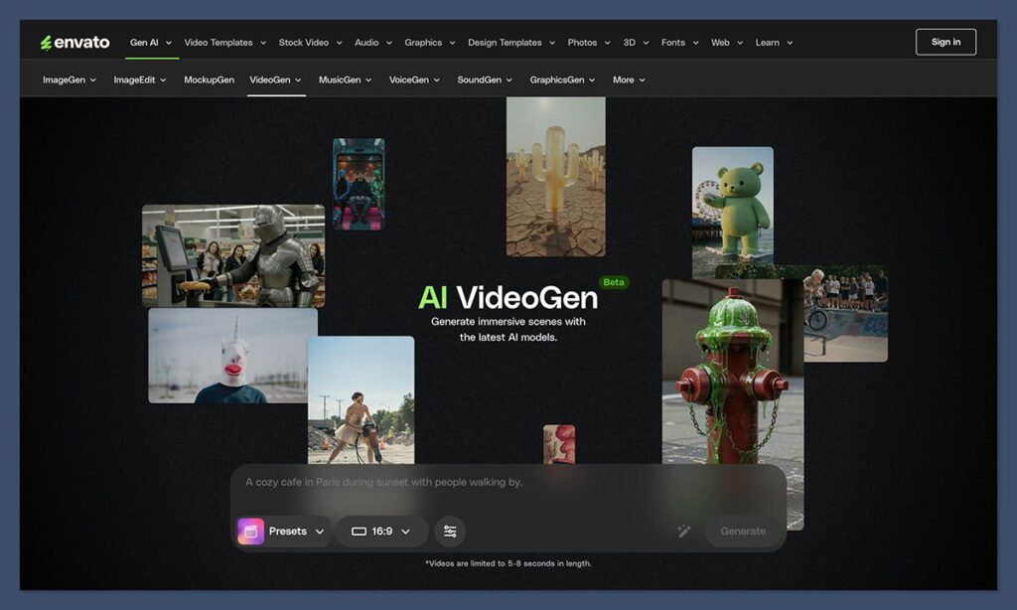
Task: Select the VideoGen tab
Action: tap(269, 79)
